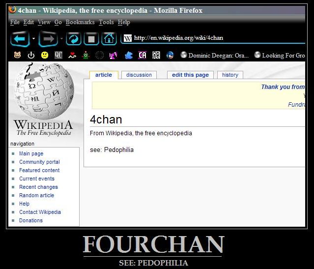Open the Donations link

pos(31,220)
